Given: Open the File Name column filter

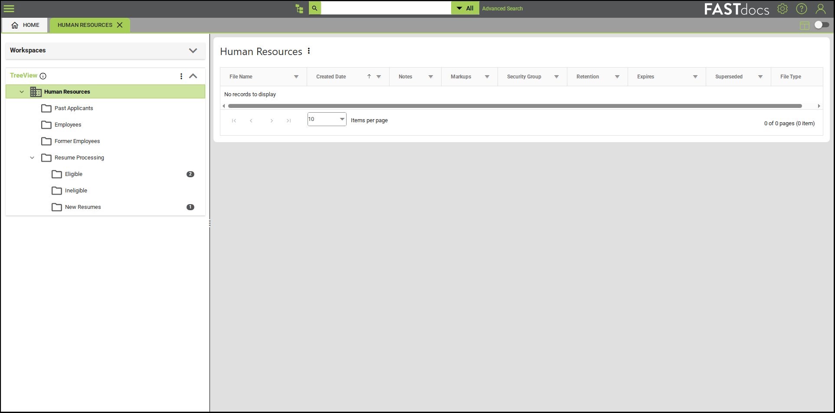Looking at the screenshot, I should [297, 76].
